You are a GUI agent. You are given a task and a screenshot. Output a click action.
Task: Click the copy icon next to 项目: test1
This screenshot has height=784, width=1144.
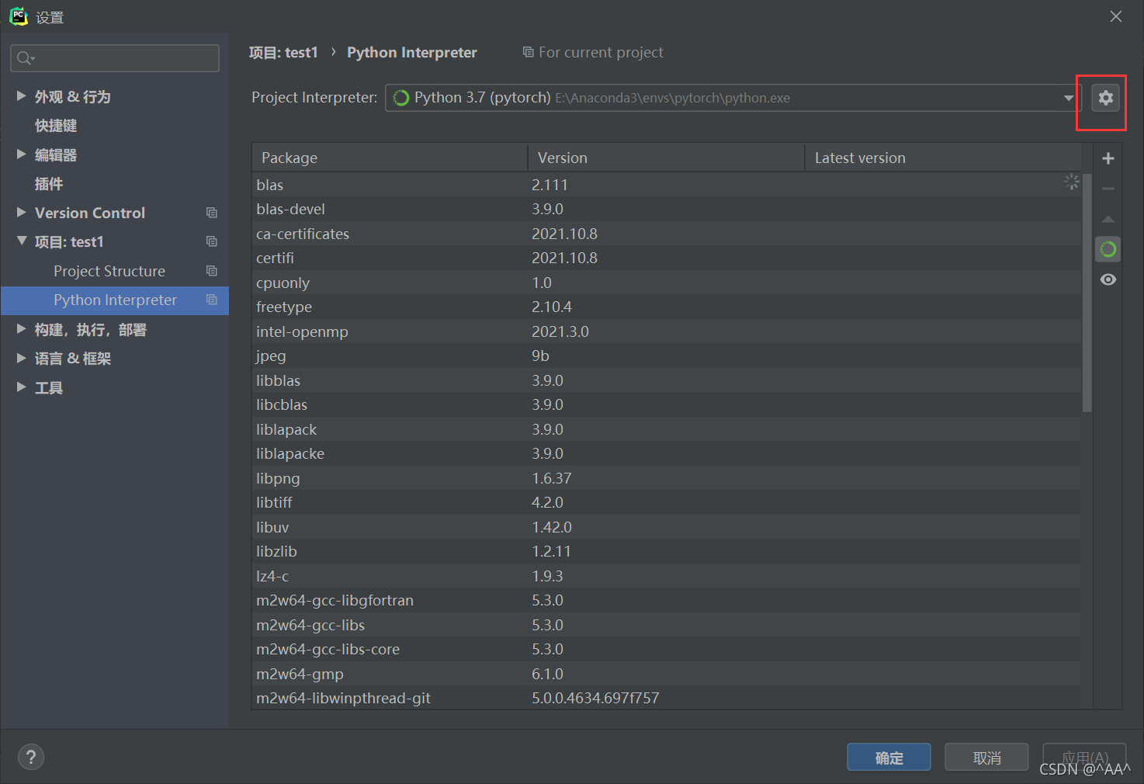pyautogui.click(x=211, y=241)
